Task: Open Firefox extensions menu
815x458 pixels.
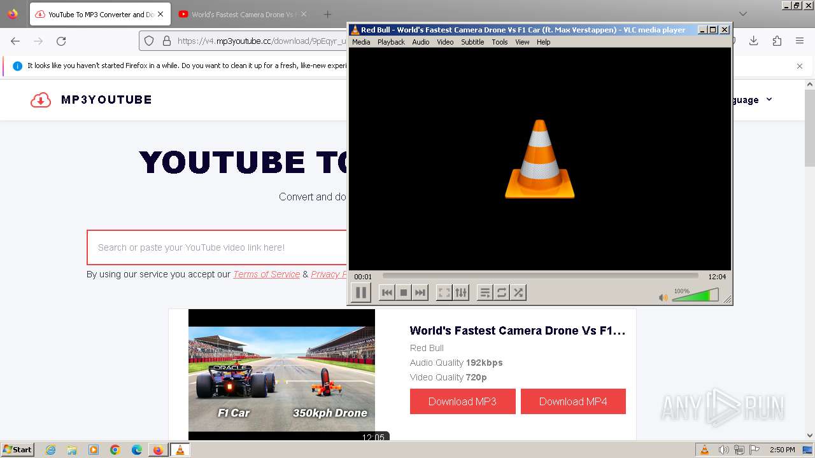Action: tap(777, 41)
